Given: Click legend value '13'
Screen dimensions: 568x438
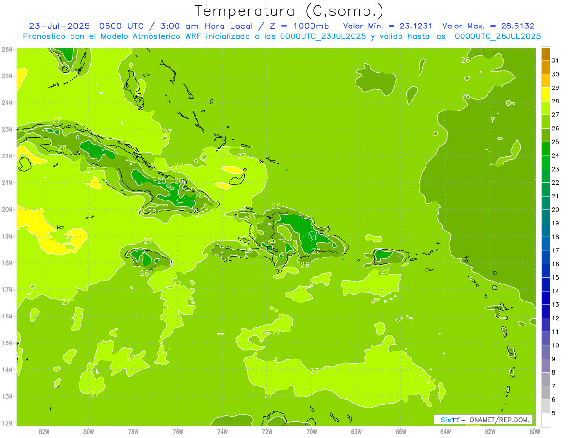Looking at the screenshot, I should (x=556, y=305).
